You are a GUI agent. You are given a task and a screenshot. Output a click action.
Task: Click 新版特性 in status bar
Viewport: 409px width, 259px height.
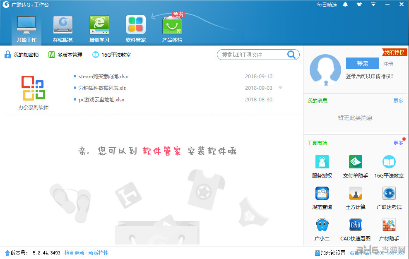(x=98, y=253)
